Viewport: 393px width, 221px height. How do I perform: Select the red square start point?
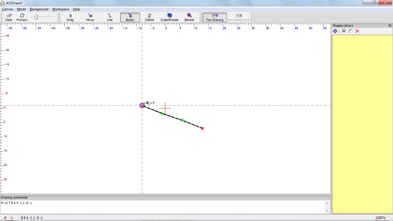202,129
